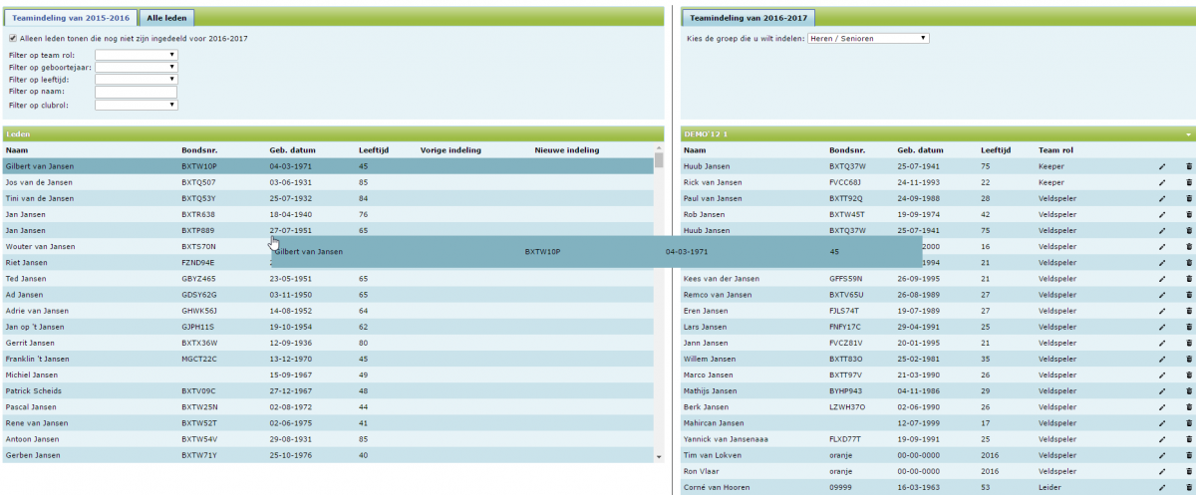
Task: Switch to the 'Alle leden' tab
Action: (x=167, y=18)
